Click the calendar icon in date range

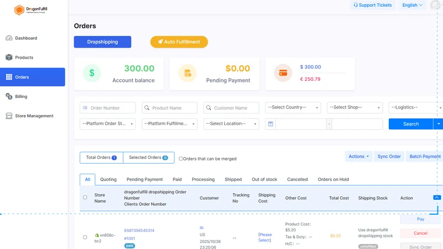coord(270,124)
